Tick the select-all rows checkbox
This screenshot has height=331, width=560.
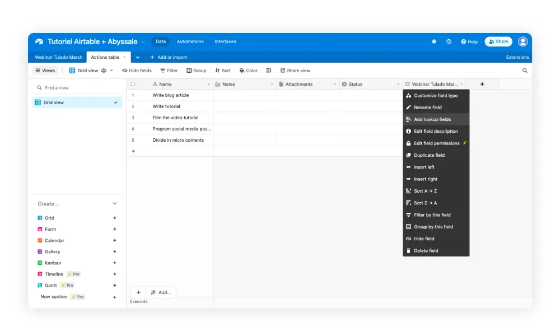coord(133,84)
